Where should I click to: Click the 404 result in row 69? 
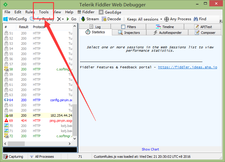point(24,121)
